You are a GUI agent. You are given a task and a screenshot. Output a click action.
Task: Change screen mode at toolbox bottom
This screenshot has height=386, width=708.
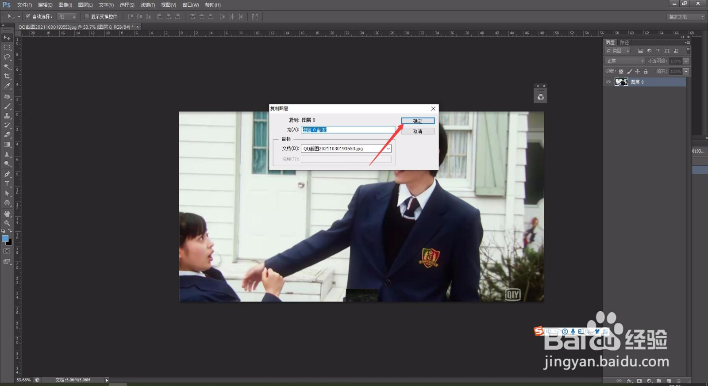click(x=7, y=261)
